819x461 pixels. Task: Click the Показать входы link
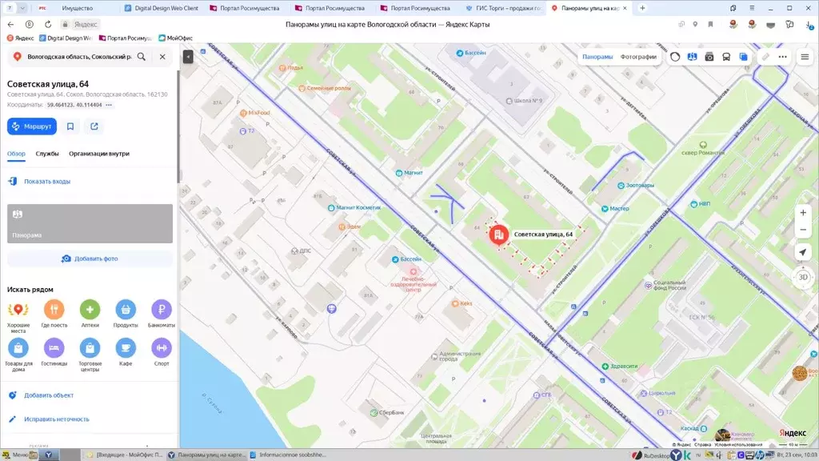tap(46, 182)
